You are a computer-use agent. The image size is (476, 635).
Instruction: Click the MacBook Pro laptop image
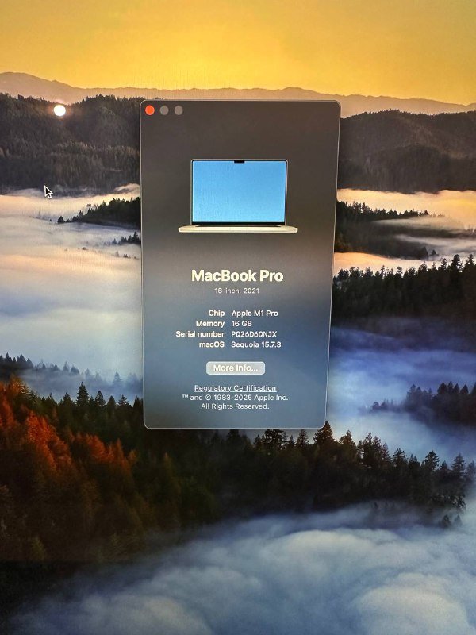click(x=239, y=196)
